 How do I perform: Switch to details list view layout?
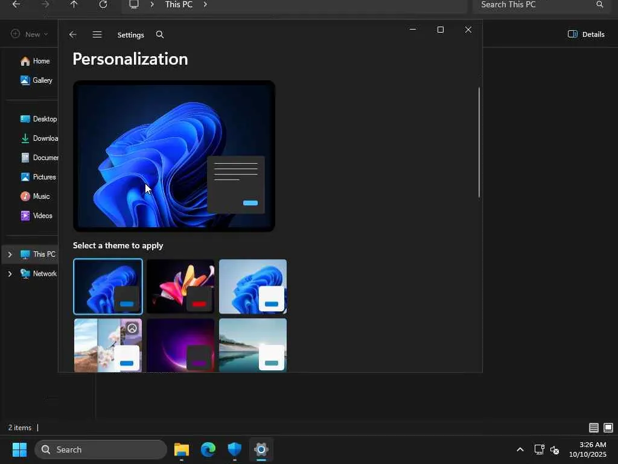coord(594,428)
